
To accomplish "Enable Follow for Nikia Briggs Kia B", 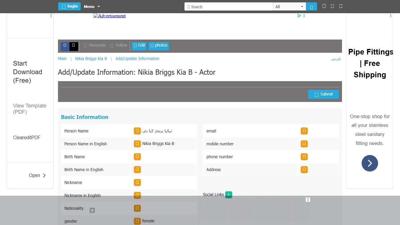I will [x=119, y=45].
